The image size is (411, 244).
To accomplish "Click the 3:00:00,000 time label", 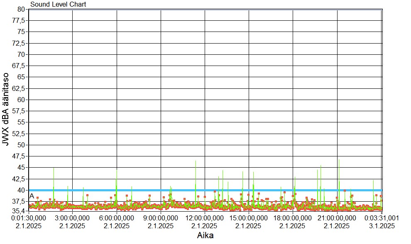I will pyautogui.click(x=72, y=218).
